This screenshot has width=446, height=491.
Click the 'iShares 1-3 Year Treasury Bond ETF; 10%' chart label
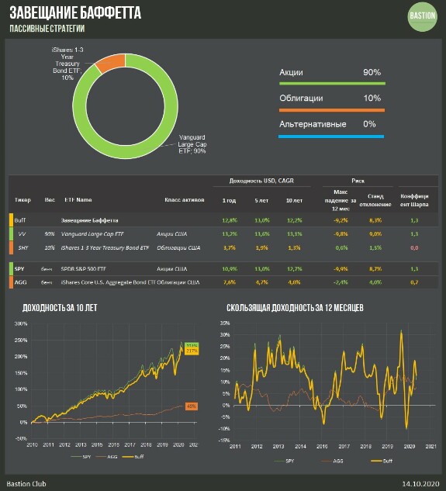pos(67,64)
